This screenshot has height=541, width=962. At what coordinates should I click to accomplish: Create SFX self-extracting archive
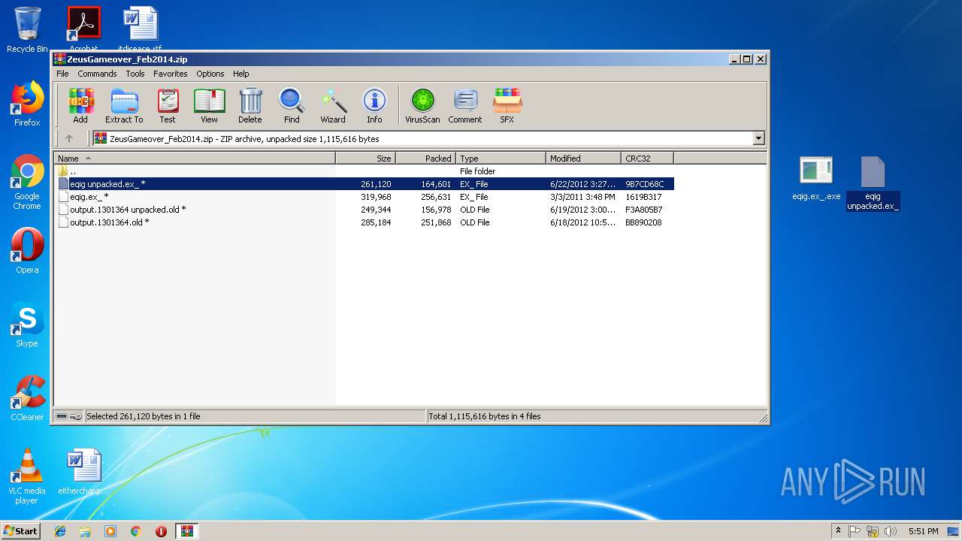(x=507, y=105)
